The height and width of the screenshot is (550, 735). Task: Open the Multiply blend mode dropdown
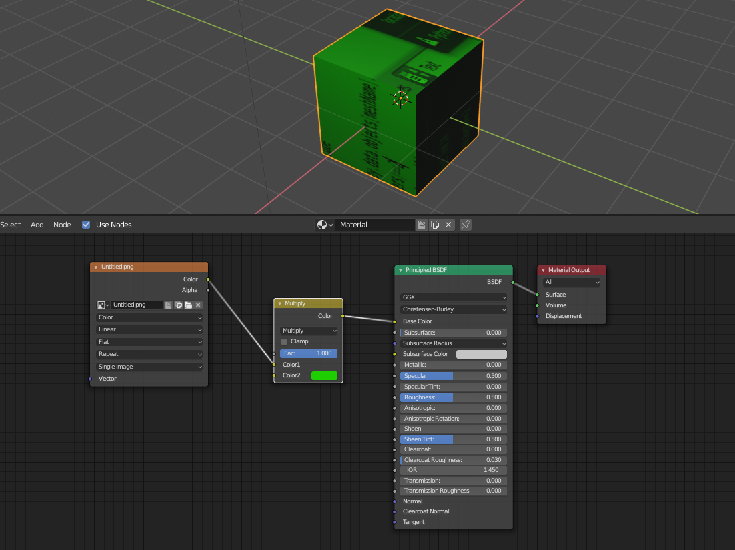click(308, 330)
